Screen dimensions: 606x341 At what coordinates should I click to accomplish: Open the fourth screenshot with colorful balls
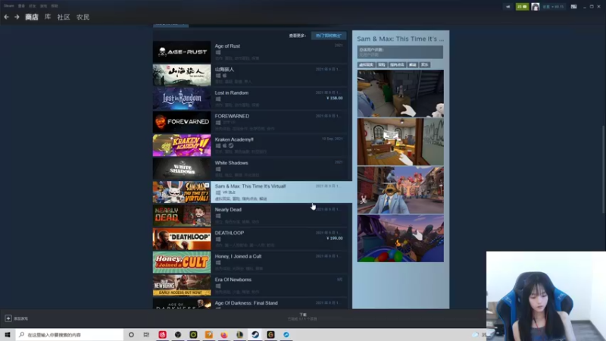pyautogui.click(x=401, y=239)
